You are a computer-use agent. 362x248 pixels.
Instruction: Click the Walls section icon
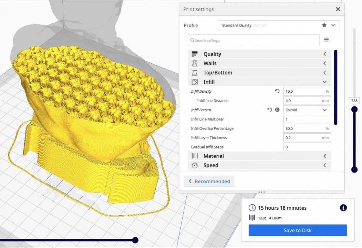(x=195, y=64)
